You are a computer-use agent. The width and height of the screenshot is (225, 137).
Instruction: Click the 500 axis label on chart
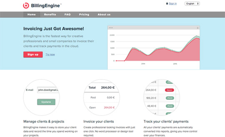click(113, 55)
